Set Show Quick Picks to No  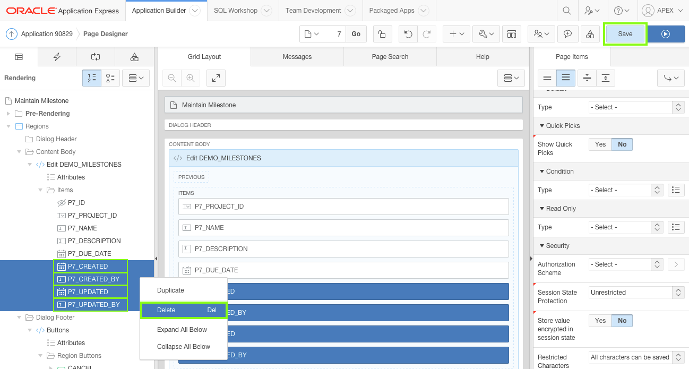[x=622, y=144]
